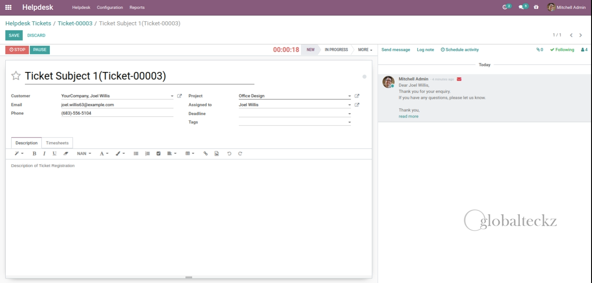Viewport: 592px width, 283px height.
Task: Toggle the Following subscription status
Action: pos(562,50)
